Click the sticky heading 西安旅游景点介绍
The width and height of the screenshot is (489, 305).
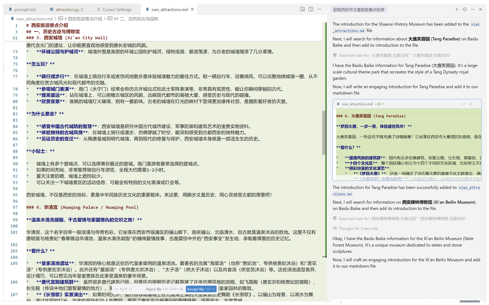pyautogui.click(x=47, y=25)
